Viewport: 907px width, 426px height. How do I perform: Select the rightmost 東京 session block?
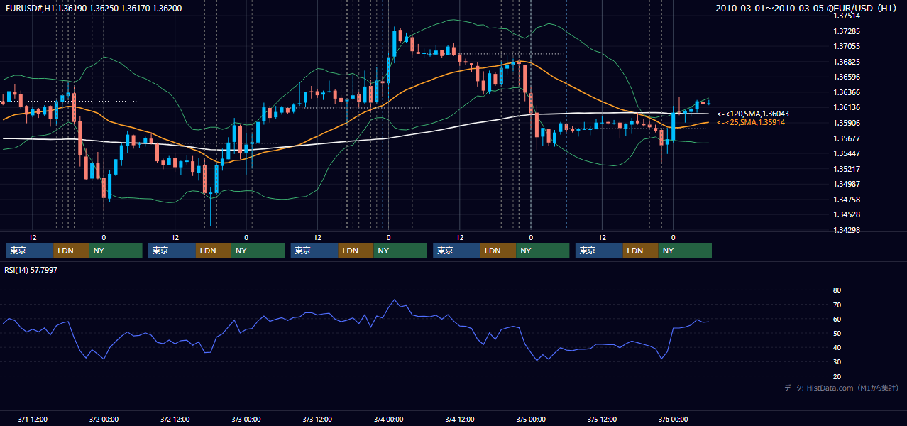pos(599,251)
